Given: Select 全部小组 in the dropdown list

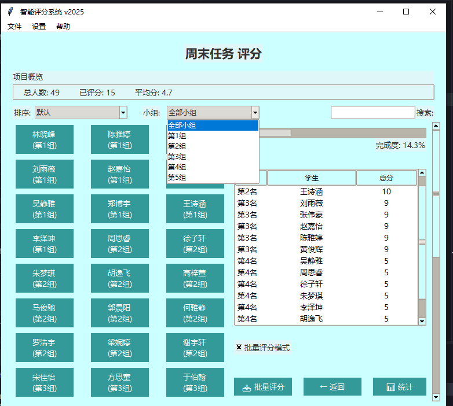Looking at the screenshot, I should (x=213, y=126).
